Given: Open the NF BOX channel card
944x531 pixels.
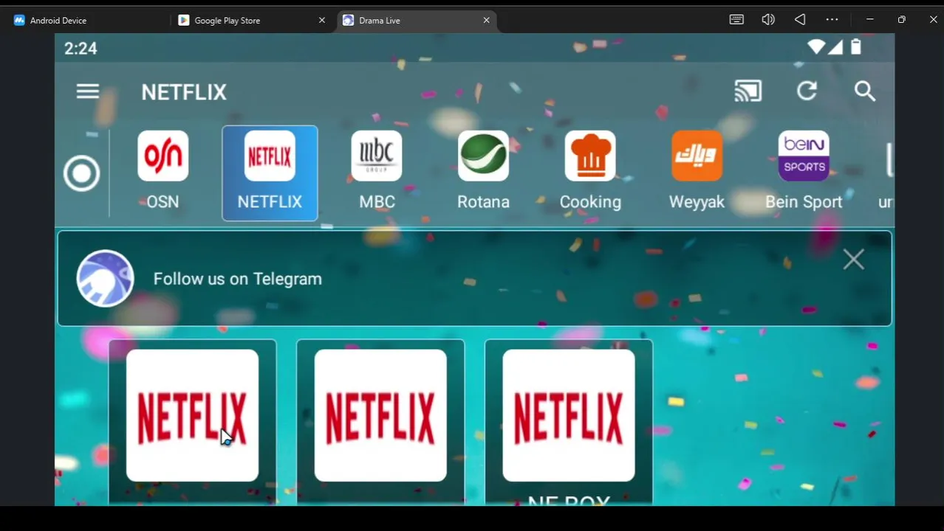Looking at the screenshot, I should tap(569, 422).
